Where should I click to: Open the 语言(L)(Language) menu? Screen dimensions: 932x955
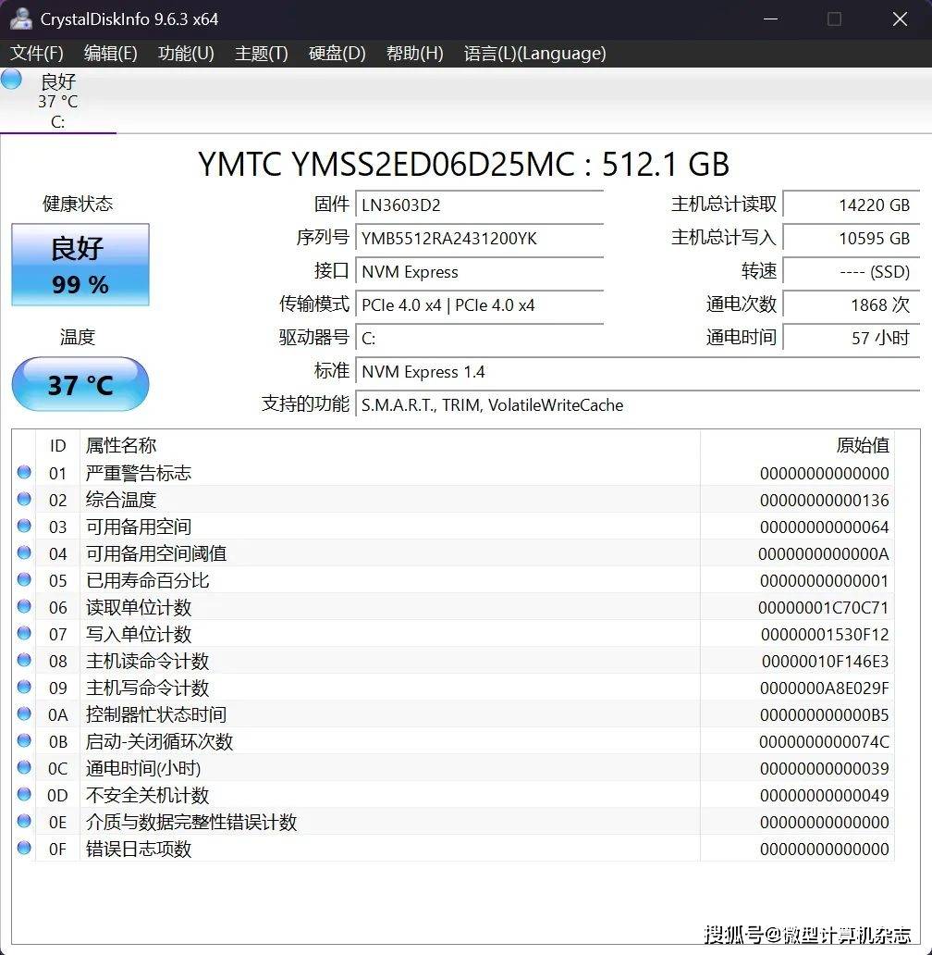[534, 54]
